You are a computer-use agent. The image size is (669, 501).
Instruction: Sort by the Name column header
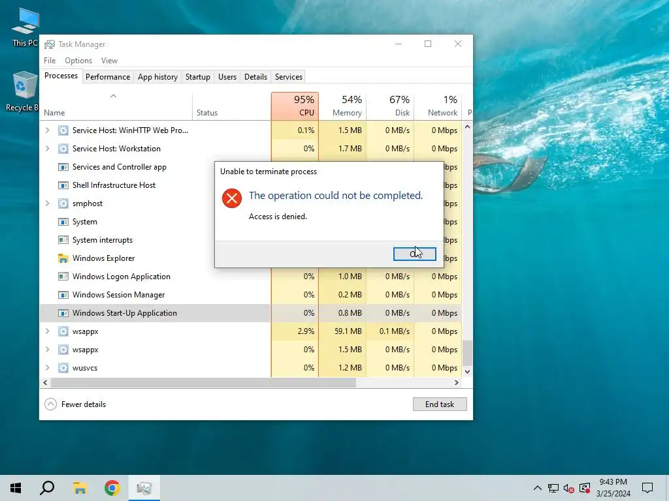coord(116,106)
